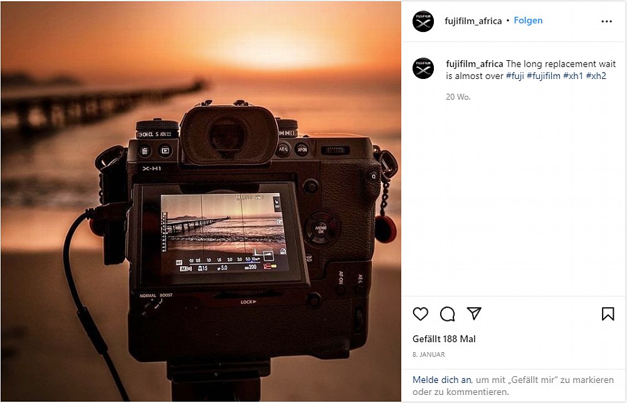
Task: Save post with the bookmark icon
Action: coord(608,314)
